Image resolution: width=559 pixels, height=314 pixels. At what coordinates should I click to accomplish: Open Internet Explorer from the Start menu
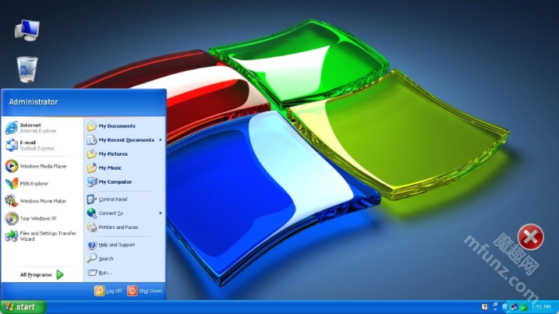[31, 128]
